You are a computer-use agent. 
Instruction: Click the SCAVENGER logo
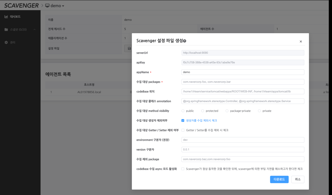pyautogui.click(x=21, y=6)
